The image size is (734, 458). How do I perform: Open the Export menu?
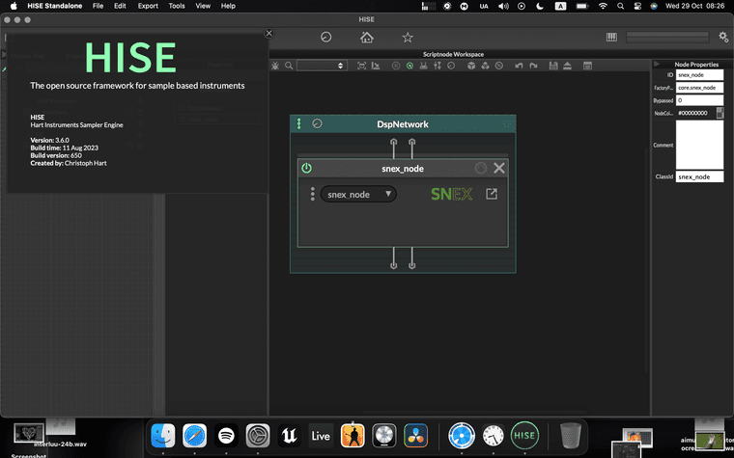[x=148, y=6]
